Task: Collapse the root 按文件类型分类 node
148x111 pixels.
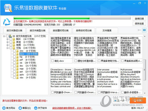Action: coord(4,36)
